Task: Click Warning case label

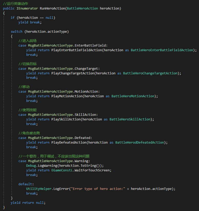Action: coord(82,161)
